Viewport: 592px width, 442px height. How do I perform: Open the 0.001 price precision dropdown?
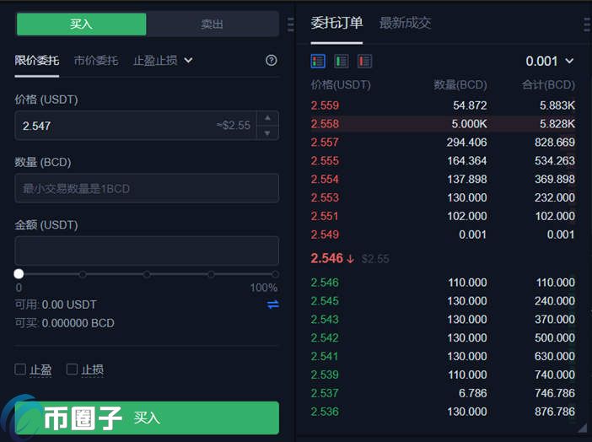click(550, 61)
